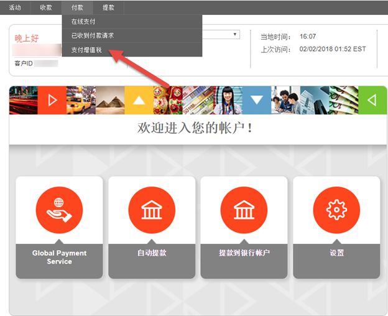Click the 欢迎进入您的帐户 heading
The image size is (388, 316).
[195, 128]
